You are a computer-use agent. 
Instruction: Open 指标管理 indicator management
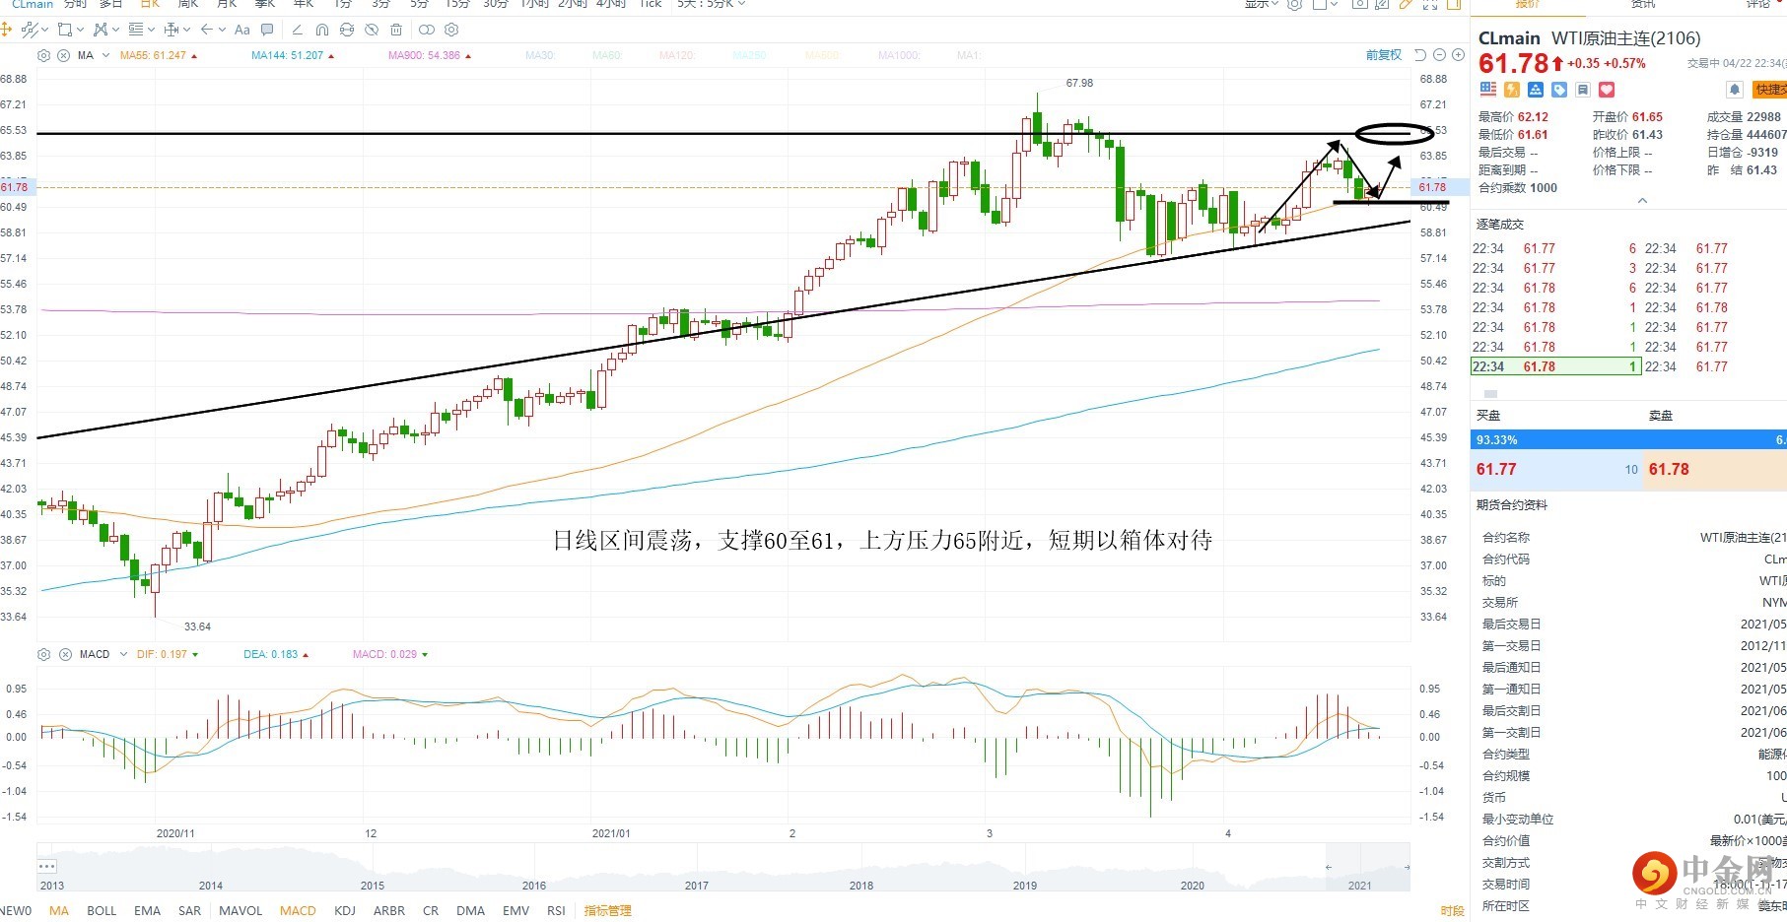click(x=607, y=910)
